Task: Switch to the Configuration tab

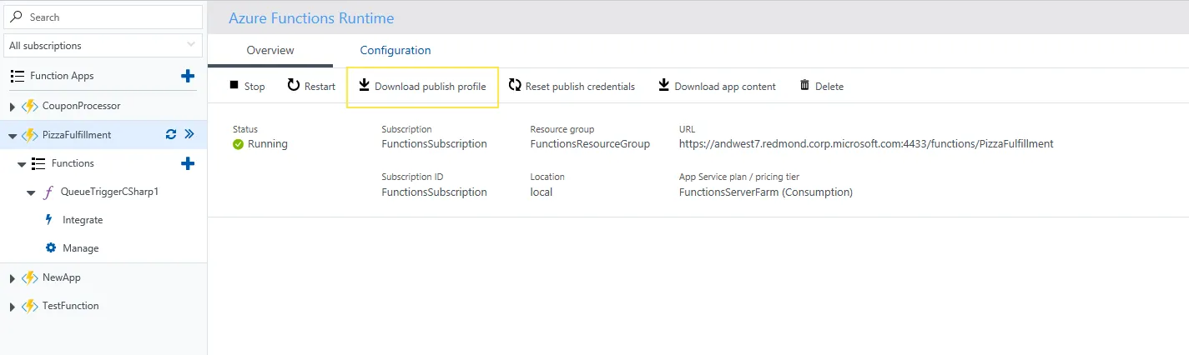Action: tap(395, 51)
